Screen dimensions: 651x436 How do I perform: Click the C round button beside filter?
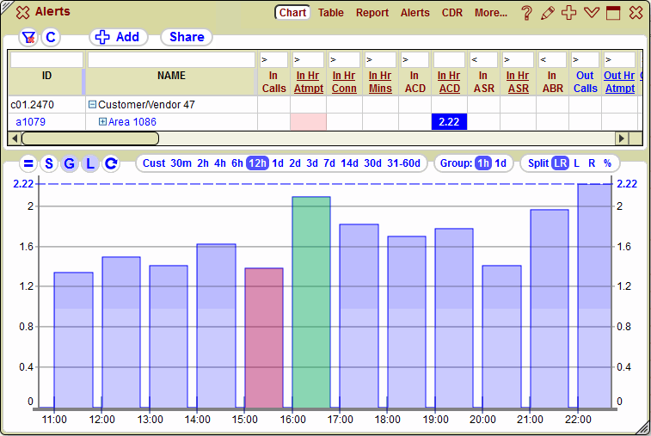click(x=51, y=37)
